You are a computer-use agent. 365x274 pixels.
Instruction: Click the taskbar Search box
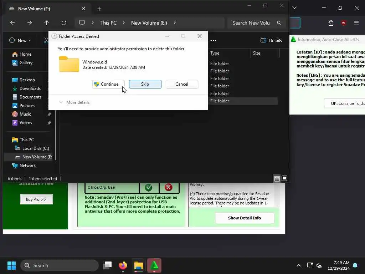pyautogui.click(x=60, y=265)
